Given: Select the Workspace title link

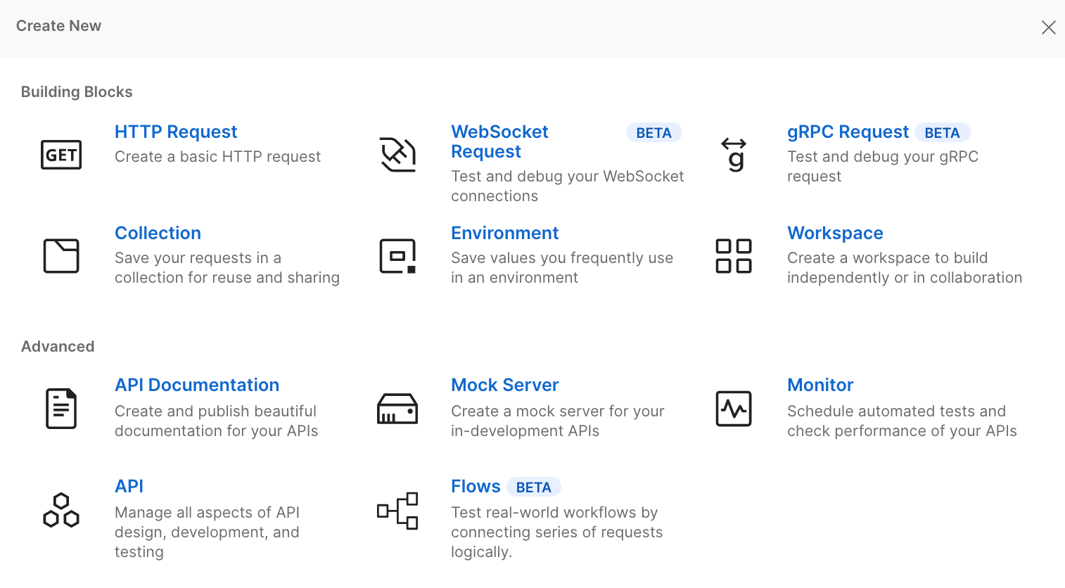Looking at the screenshot, I should click(x=835, y=234).
